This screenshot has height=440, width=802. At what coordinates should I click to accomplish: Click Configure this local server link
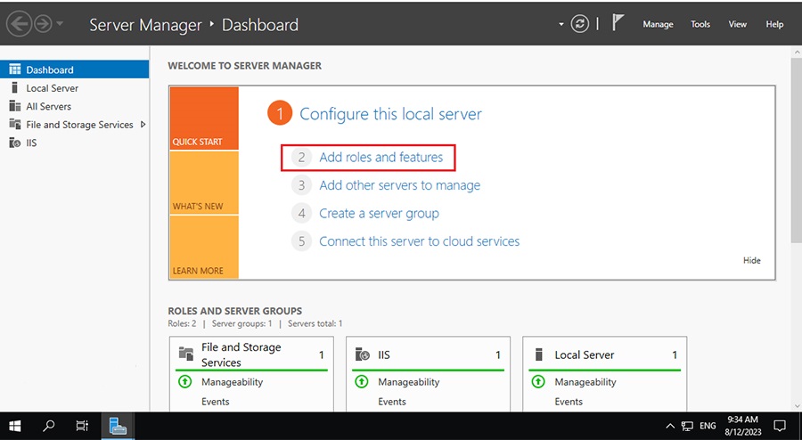pyautogui.click(x=390, y=114)
